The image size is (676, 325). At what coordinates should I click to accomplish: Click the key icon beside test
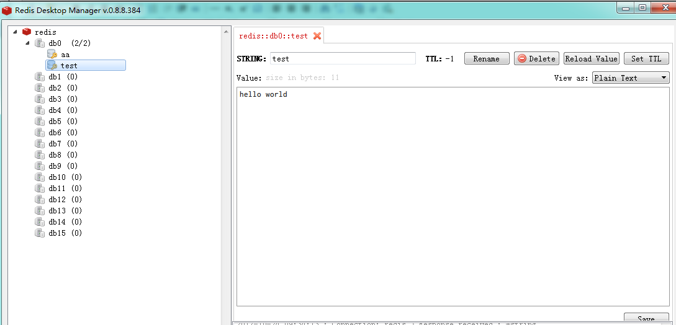tap(52, 65)
